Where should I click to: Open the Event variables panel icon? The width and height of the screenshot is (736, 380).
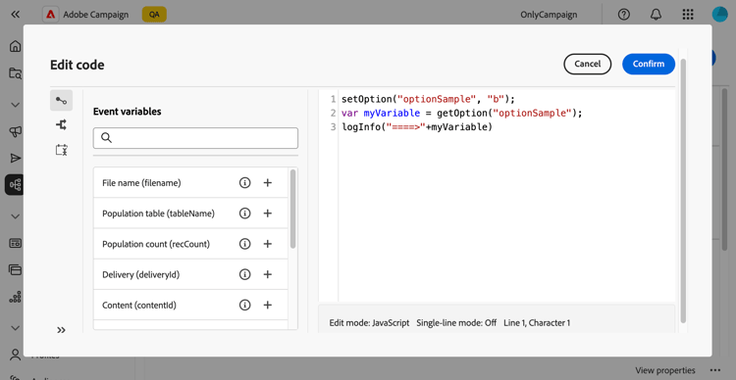tap(61, 100)
